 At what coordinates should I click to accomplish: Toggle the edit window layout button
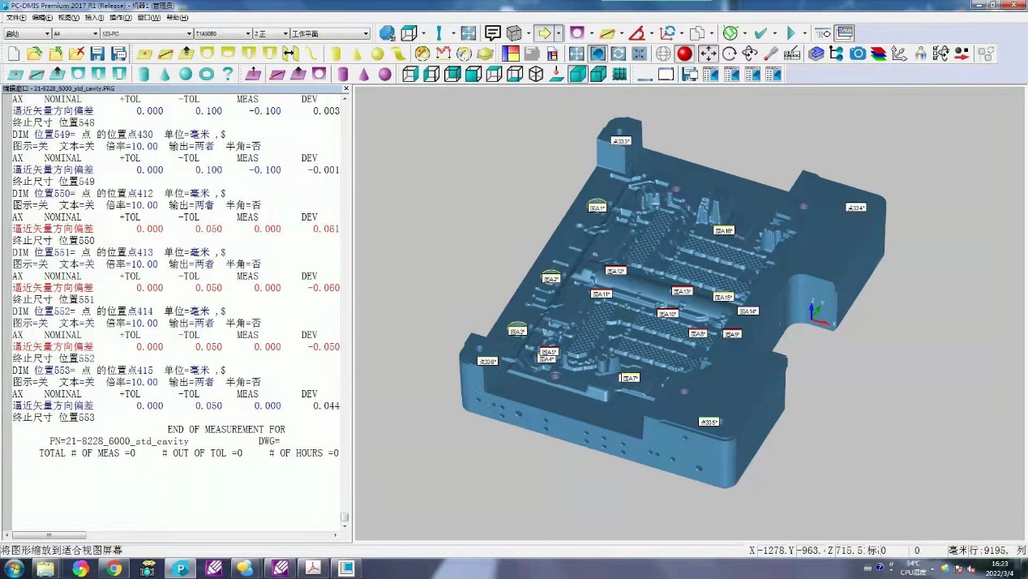[845, 33]
